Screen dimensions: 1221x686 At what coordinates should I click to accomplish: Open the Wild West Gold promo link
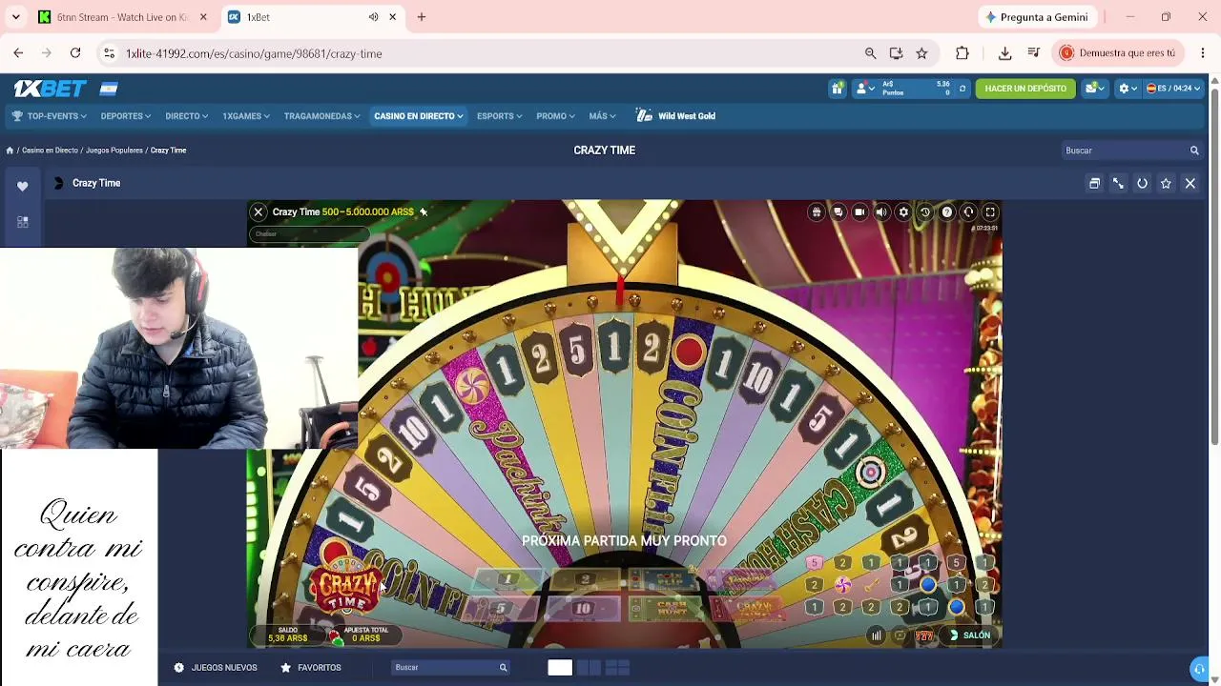pos(675,116)
